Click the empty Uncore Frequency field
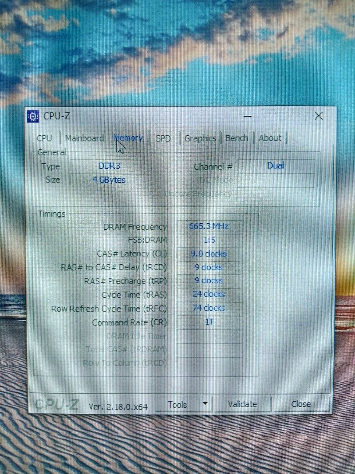The image size is (355, 474). click(276, 194)
